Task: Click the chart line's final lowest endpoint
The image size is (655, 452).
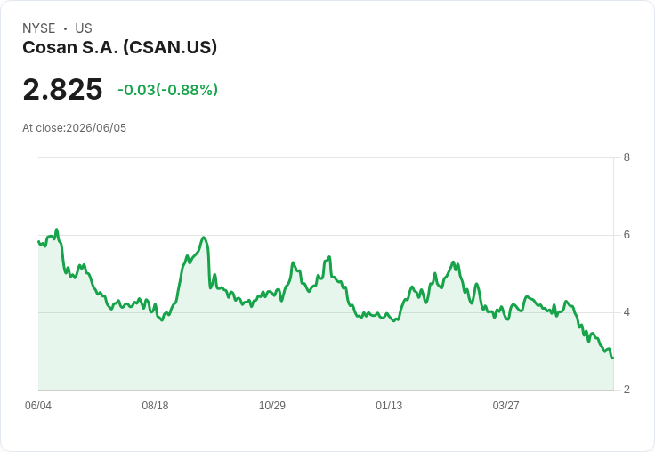Action: click(612, 358)
